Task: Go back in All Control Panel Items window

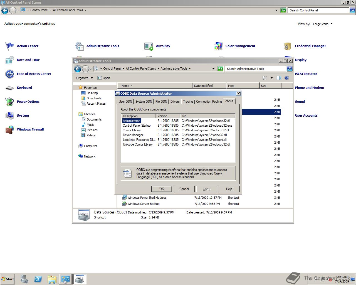Action: point(5,11)
